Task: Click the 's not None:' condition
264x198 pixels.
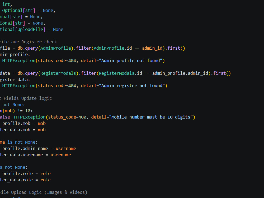Action: click(14, 167)
